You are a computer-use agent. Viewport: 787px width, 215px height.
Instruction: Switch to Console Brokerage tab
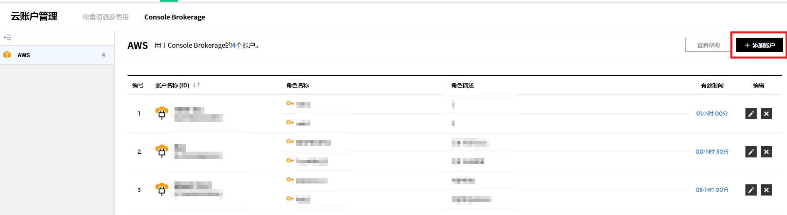[x=175, y=17]
